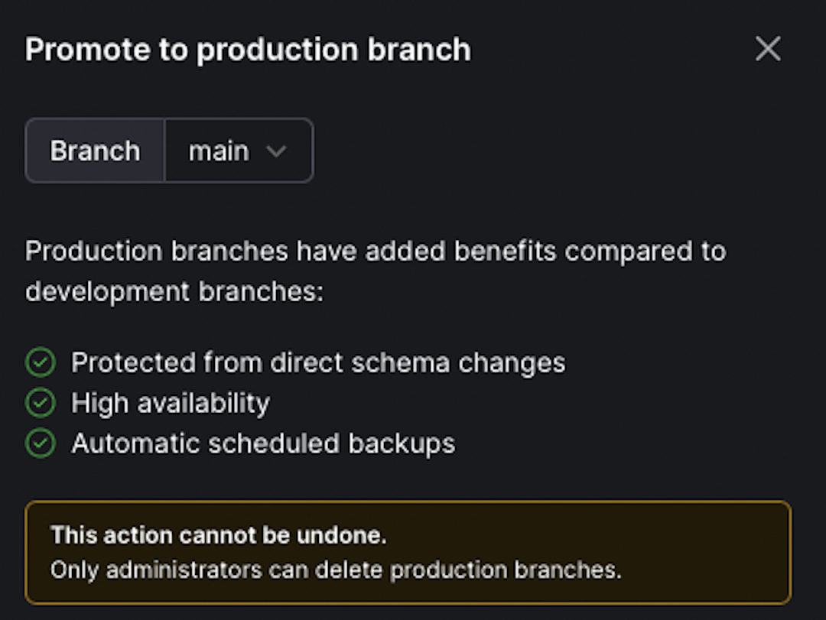Viewport: 826px width, 620px height.
Task: Click the "Promote to production branch" dialog title
Action: coord(248,50)
